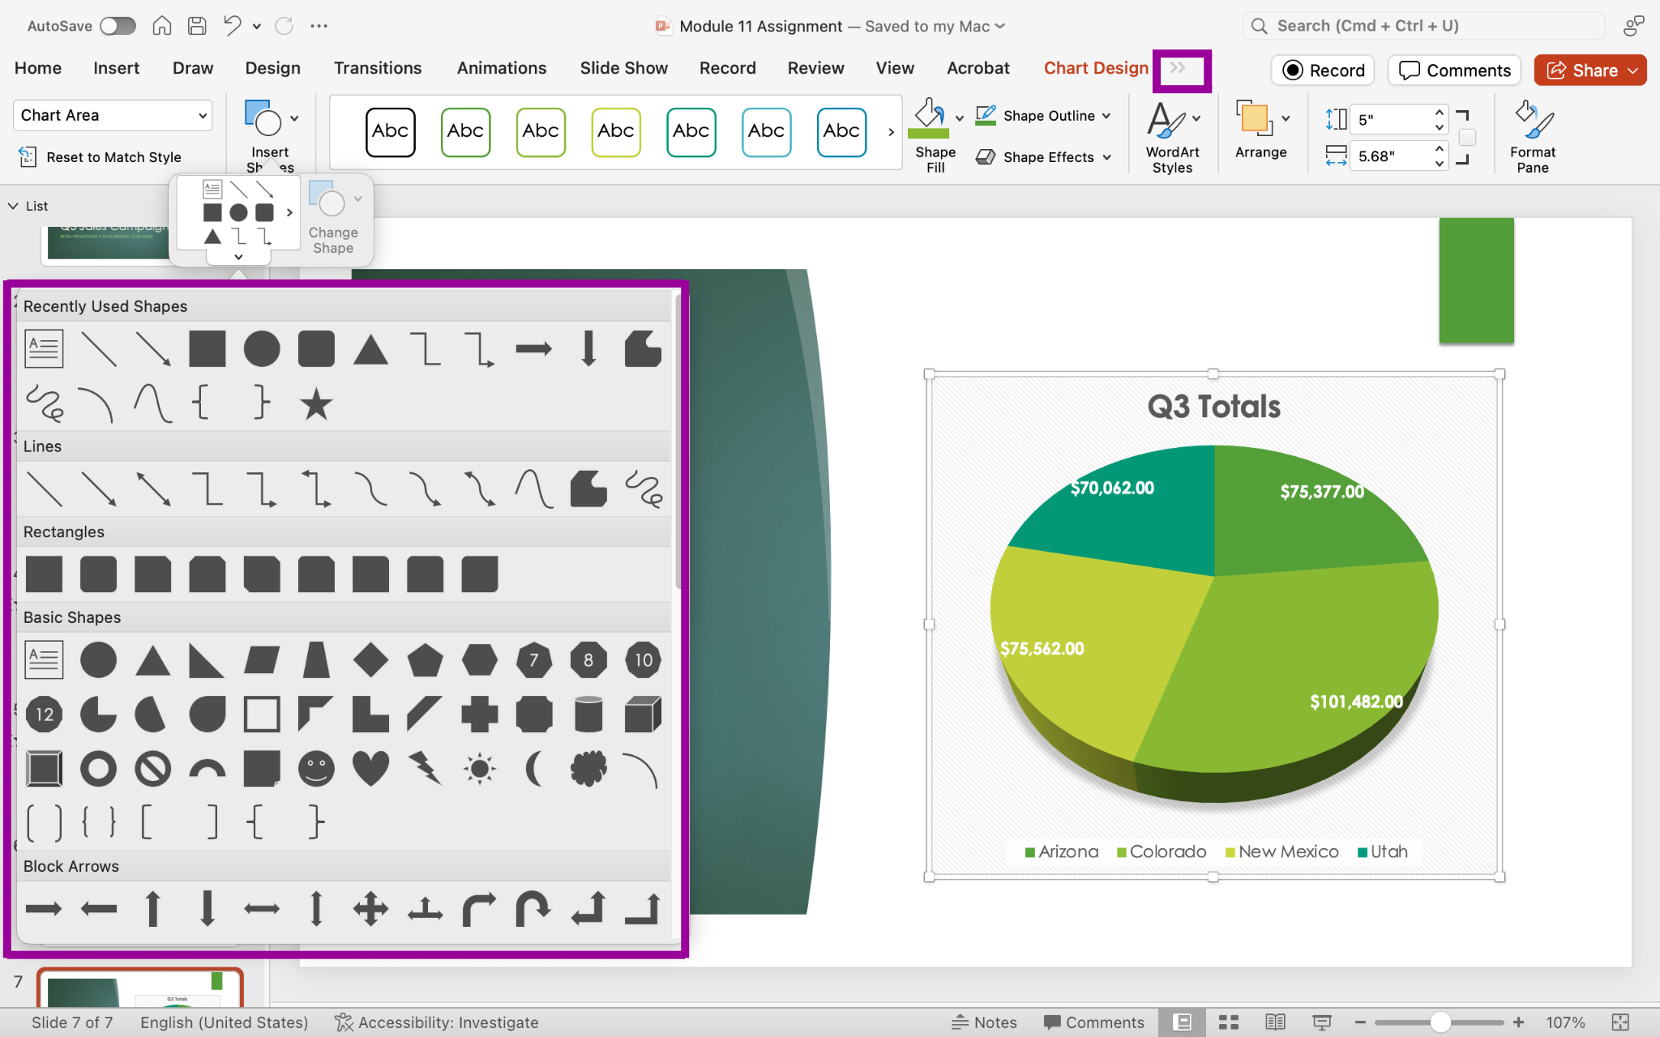Switch to Reading View
Screen dimensions: 1660x1037
tap(1275, 1022)
